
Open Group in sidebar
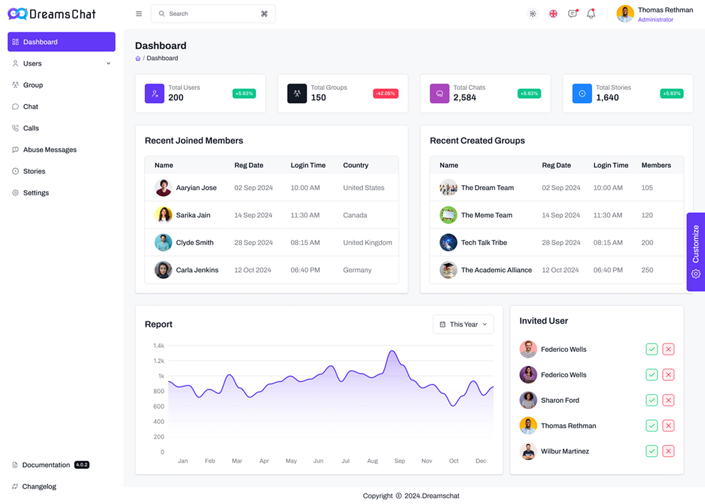(x=62, y=85)
